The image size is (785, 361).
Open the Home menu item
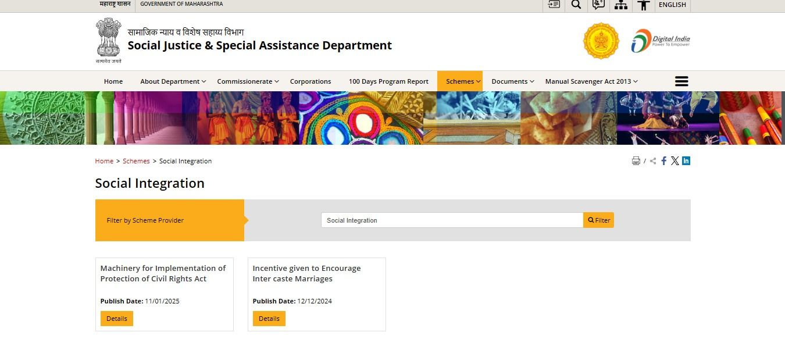coord(113,81)
